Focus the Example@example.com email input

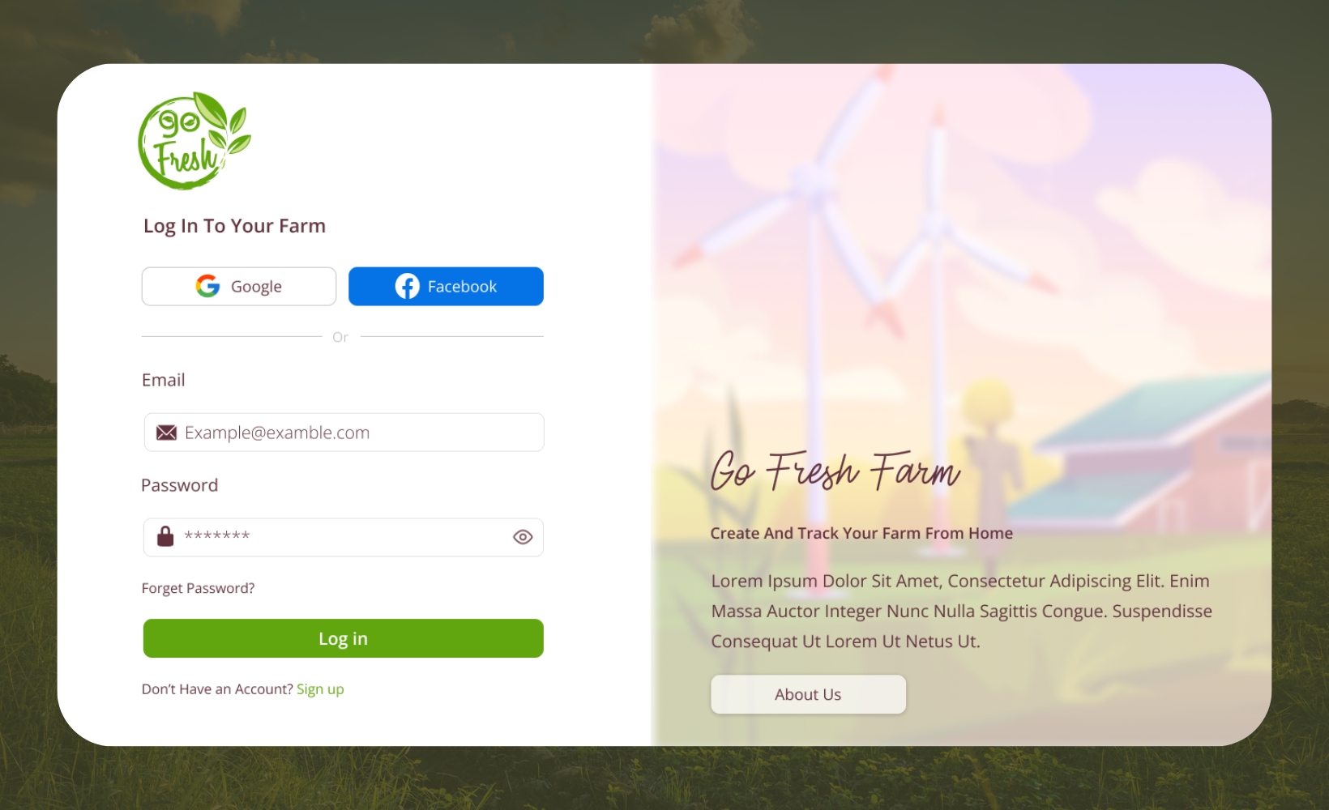point(344,433)
